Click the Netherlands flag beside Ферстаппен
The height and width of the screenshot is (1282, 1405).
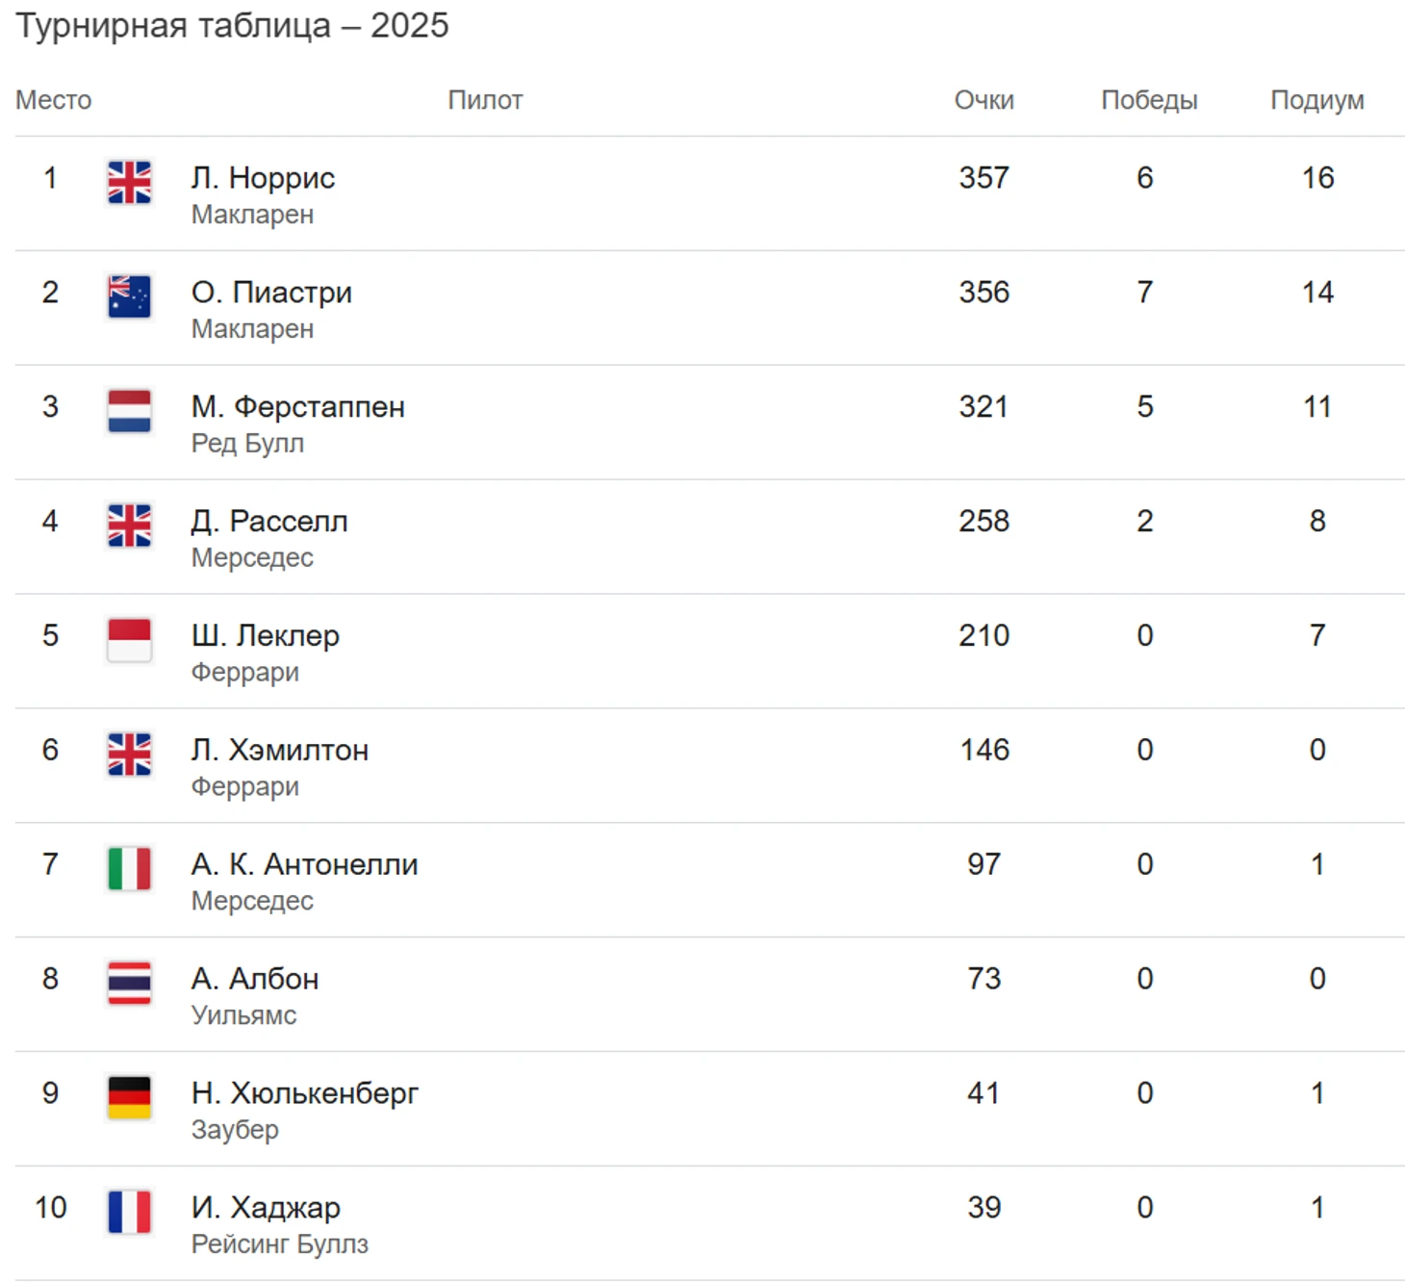tap(129, 411)
